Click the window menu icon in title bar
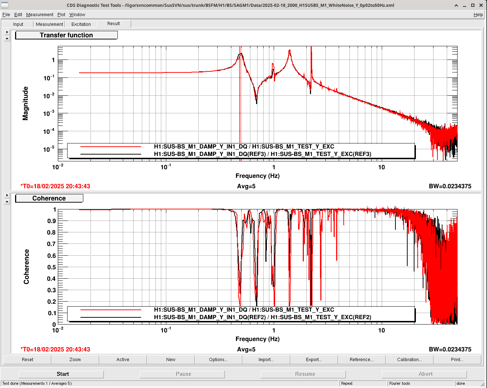The width and height of the screenshot is (487, 388). click(x=5, y=5)
